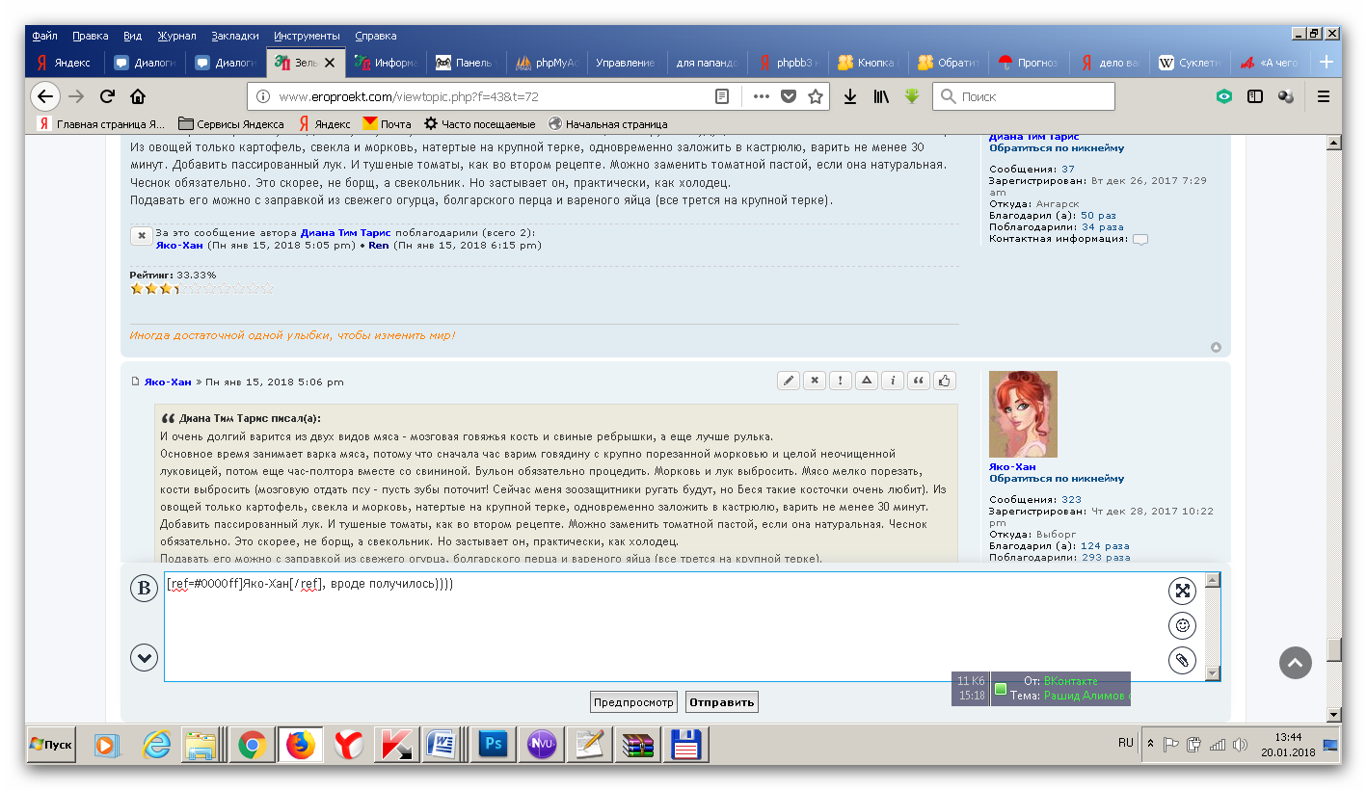Click Яко-Хан's avatar image

point(1023,414)
